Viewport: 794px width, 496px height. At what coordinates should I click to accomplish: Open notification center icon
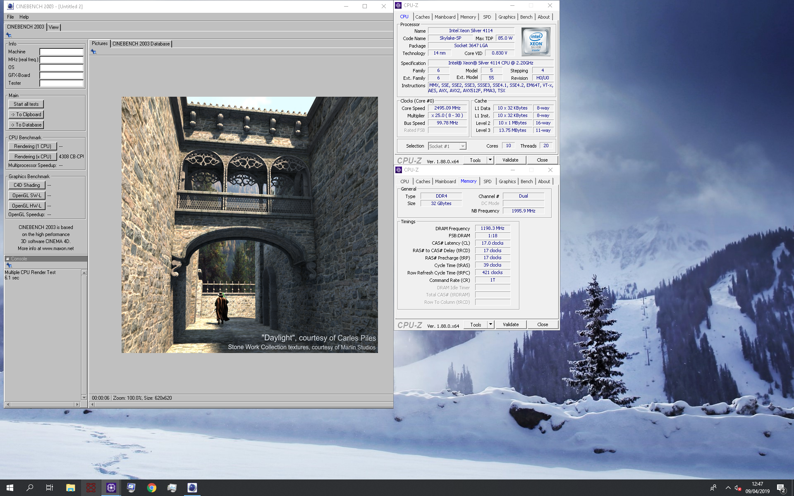click(x=781, y=488)
